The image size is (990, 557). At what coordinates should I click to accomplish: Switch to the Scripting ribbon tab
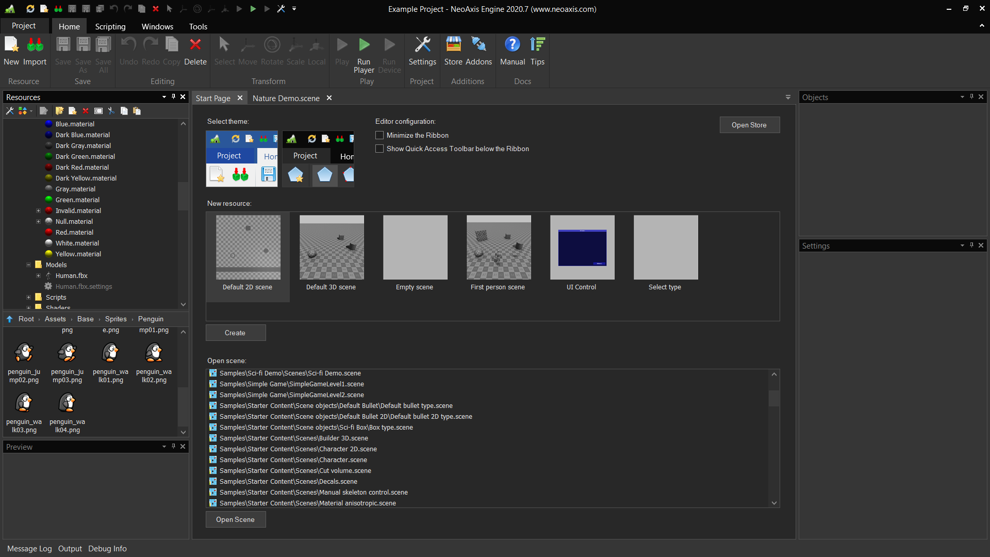click(x=110, y=26)
